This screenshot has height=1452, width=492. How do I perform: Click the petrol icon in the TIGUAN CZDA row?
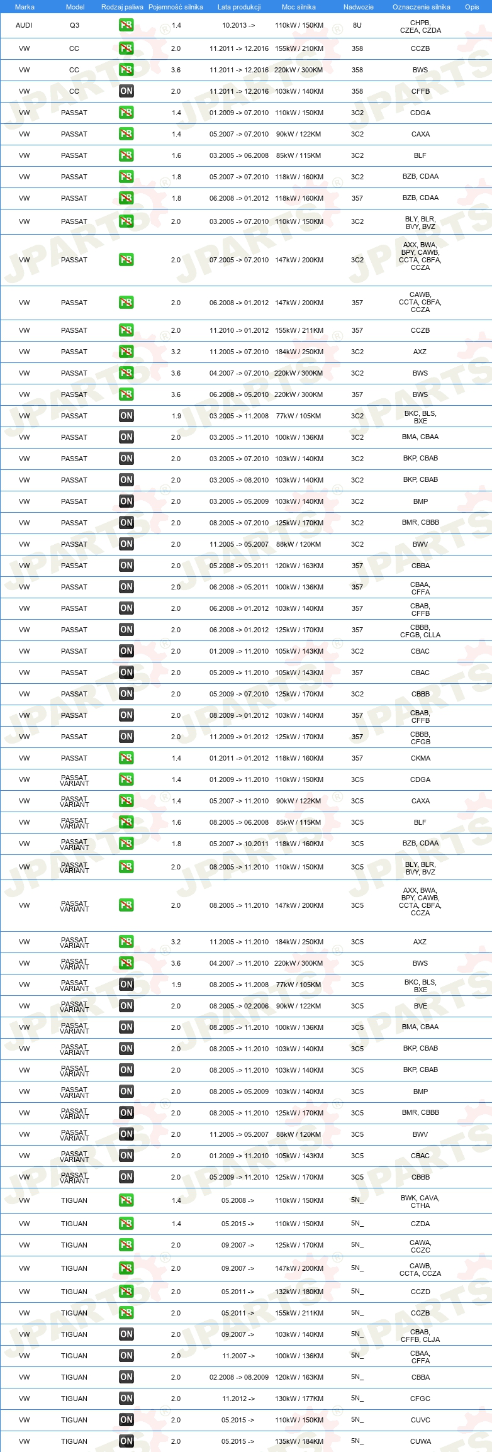126,1224
